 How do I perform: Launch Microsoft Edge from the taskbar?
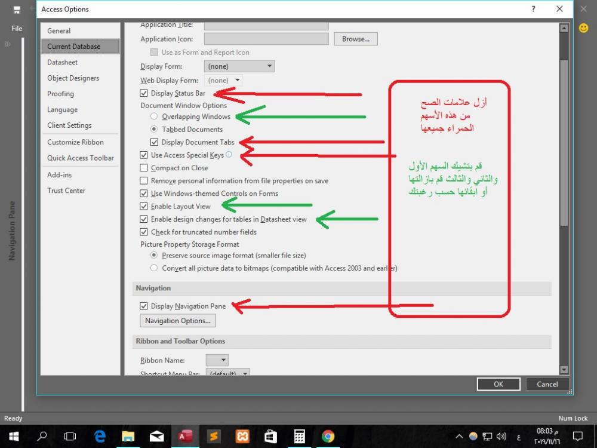(100, 436)
